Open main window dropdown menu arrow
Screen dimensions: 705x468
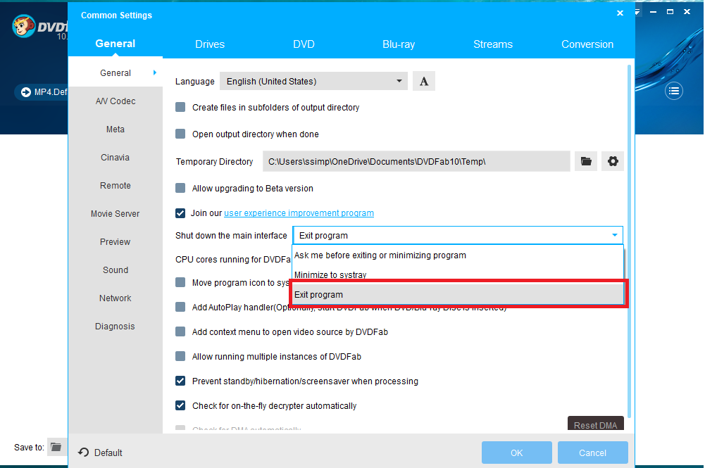[x=637, y=12]
